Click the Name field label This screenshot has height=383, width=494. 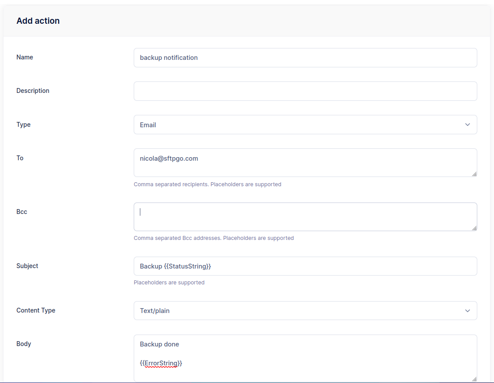coord(25,57)
